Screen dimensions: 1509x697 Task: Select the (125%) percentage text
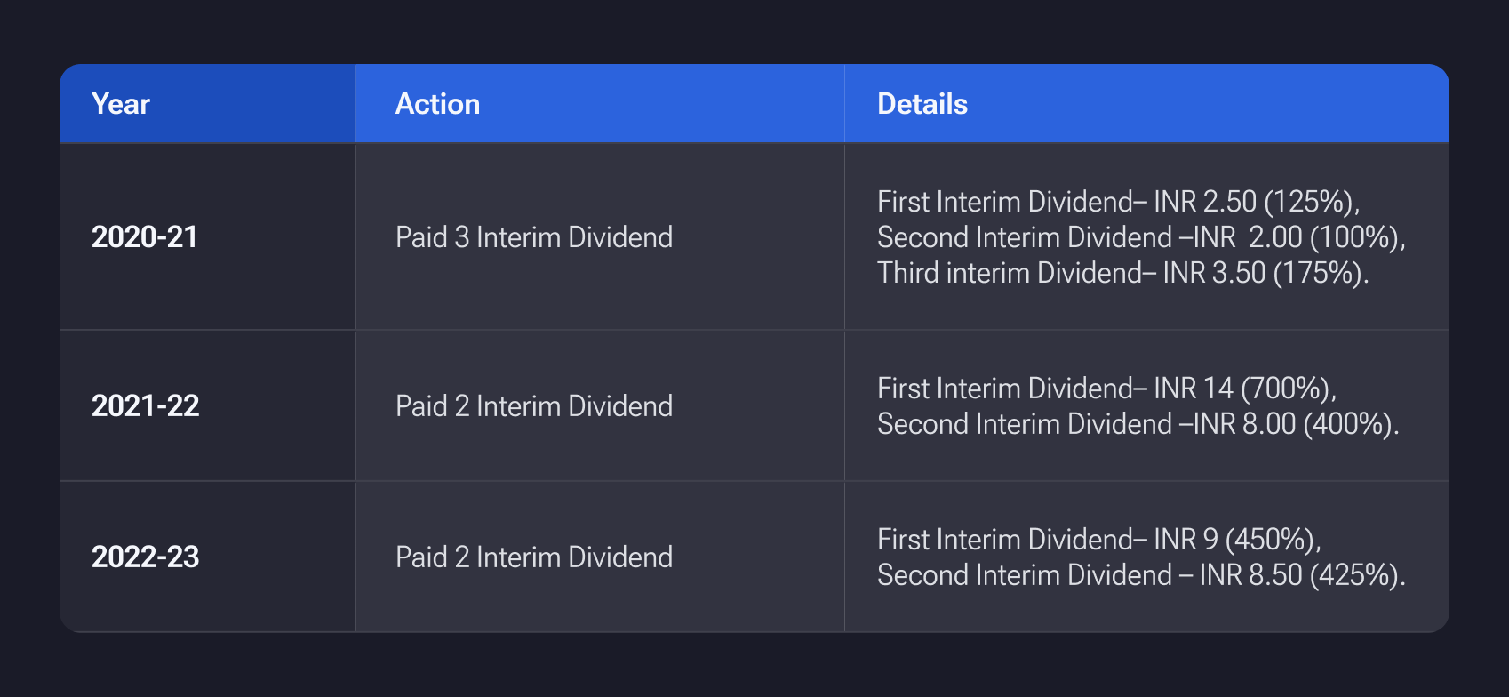1311,202
